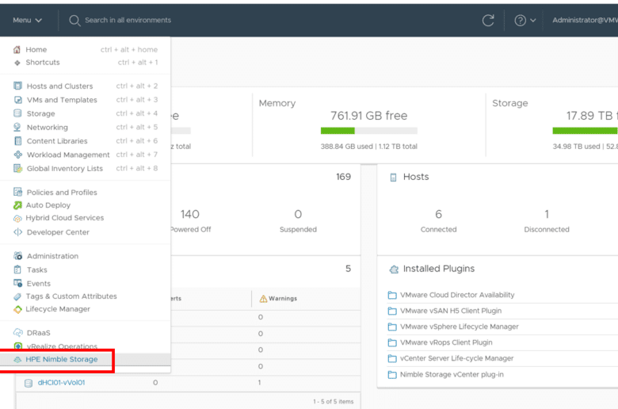Click vCenter Server Life-cycle Manager plugin
The image size is (618, 409).
point(457,358)
